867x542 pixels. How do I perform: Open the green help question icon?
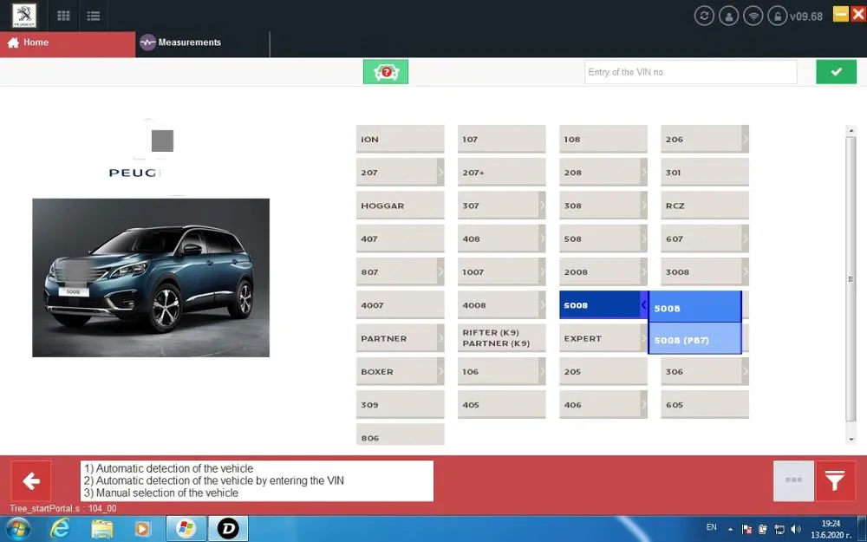pyautogui.click(x=385, y=71)
